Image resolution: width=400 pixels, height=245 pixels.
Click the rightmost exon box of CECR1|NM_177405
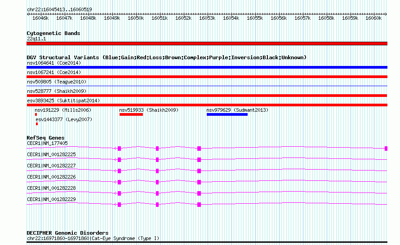pyautogui.click(x=386, y=149)
